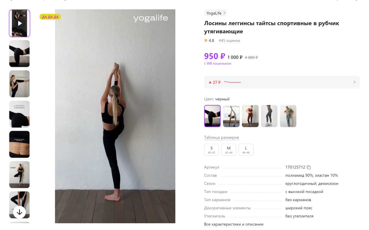Show the second gallery thumbnail

pos(20,54)
